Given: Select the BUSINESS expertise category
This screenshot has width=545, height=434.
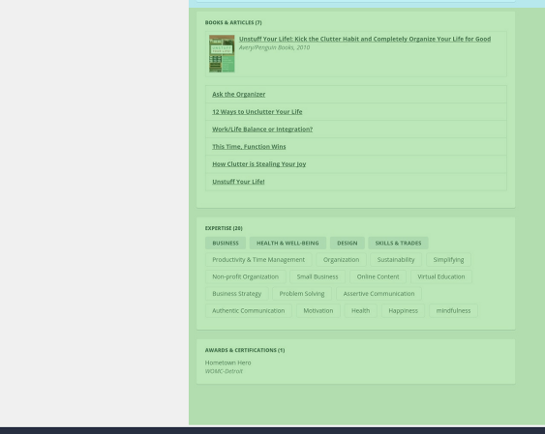Looking at the screenshot, I should click(x=226, y=243).
